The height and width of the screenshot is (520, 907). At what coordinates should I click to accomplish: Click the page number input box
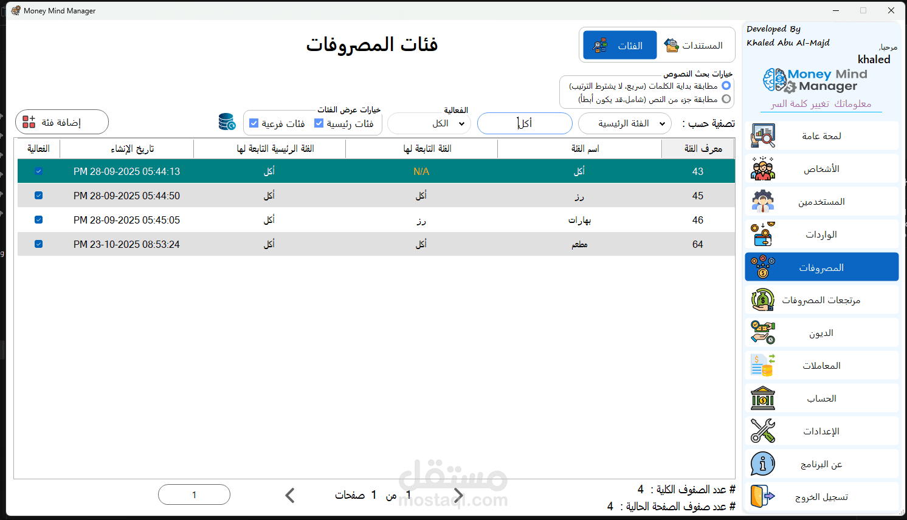194,494
